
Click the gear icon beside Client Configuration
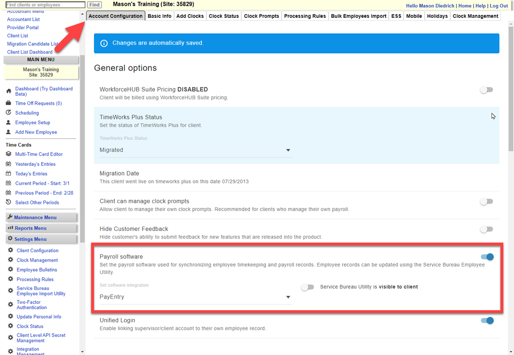pyautogui.click(x=7, y=250)
